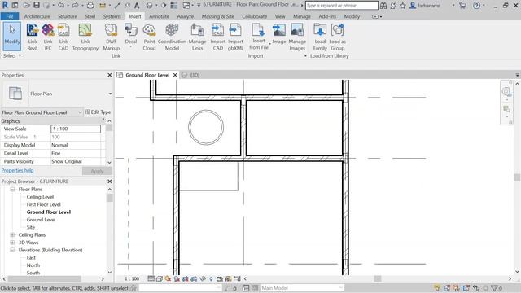Click Insert from File
The image size is (521, 293).
click(259, 37)
